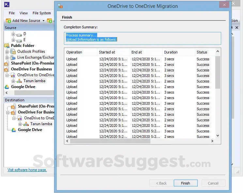Click the Back button
The width and height of the screenshot is (243, 193).
click(x=161, y=183)
